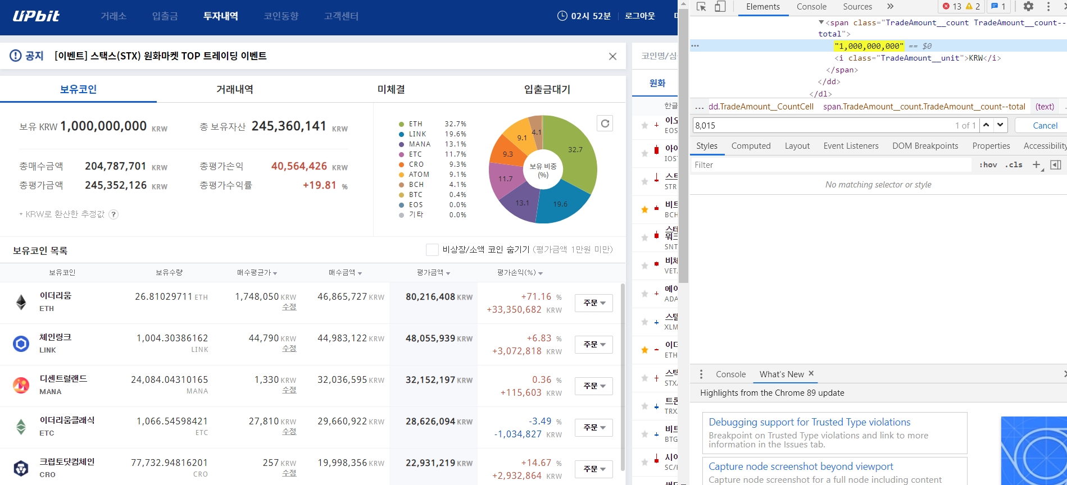The height and width of the screenshot is (485, 1067).
Task: Select the inspect element picker icon
Action: [x=701, y=7]
